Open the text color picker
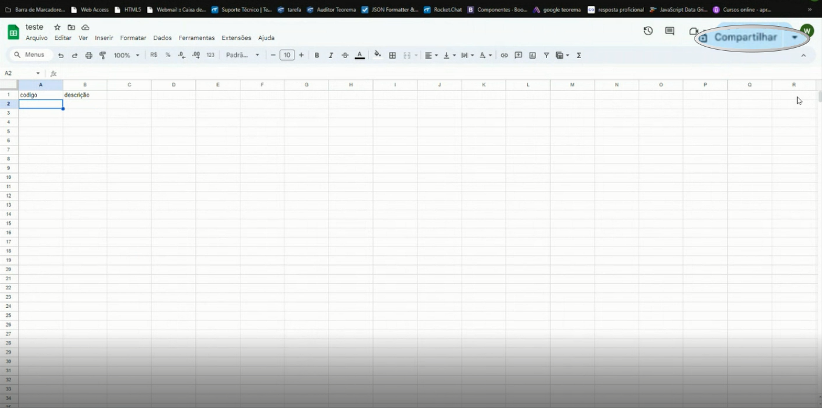This screenshot has height=408, width=822. click(359, 55)
